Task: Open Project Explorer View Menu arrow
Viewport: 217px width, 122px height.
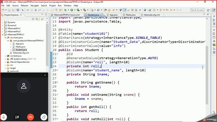Action: (x=47, y=19)
